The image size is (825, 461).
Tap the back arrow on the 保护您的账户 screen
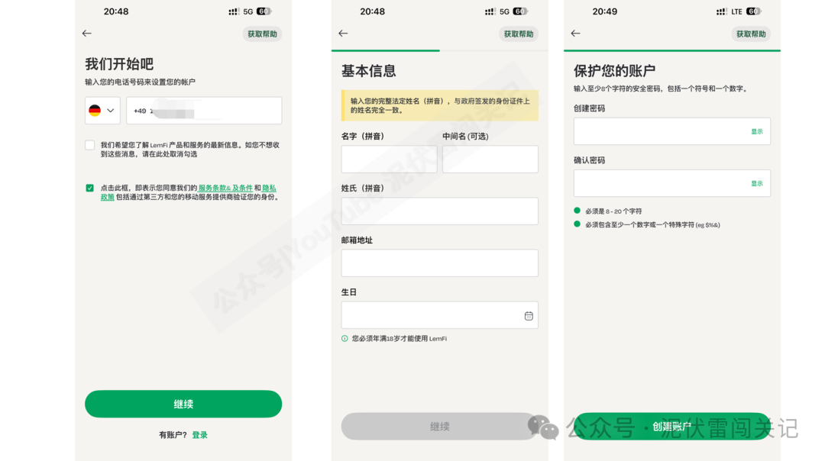575,33
